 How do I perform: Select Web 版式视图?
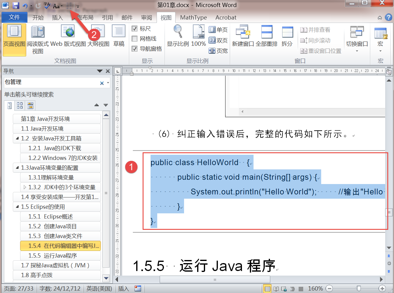point(68,36)
